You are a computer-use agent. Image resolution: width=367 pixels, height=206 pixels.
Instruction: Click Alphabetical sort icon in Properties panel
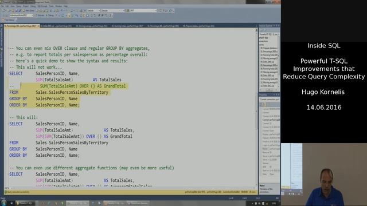pyautogui.click(x=264, y=104)
